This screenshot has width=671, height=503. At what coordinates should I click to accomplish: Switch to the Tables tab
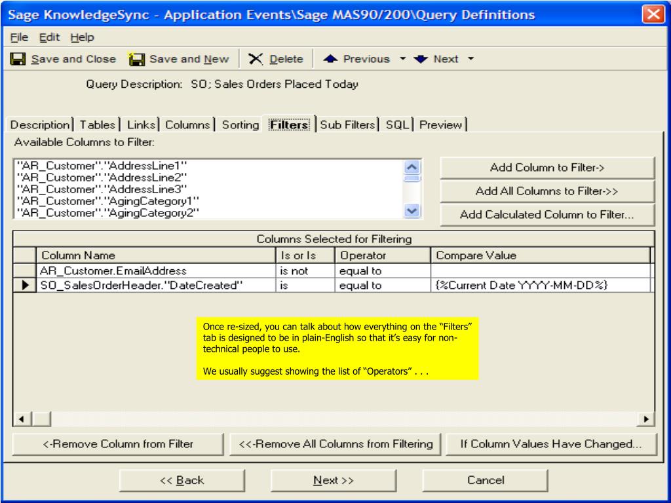tap(98, 125)
